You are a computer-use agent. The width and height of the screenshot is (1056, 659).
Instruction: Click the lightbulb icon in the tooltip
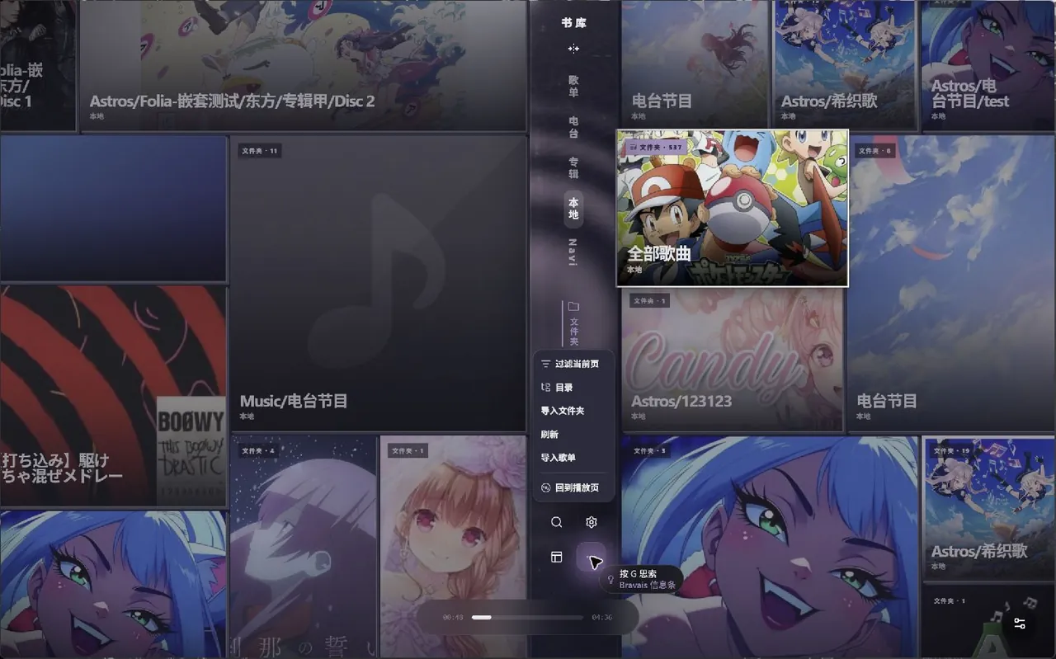point(610,580)
